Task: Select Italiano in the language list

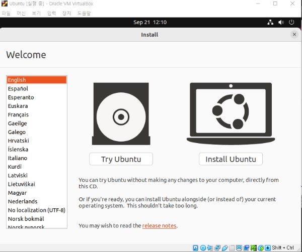Action: tap(37, 158)
